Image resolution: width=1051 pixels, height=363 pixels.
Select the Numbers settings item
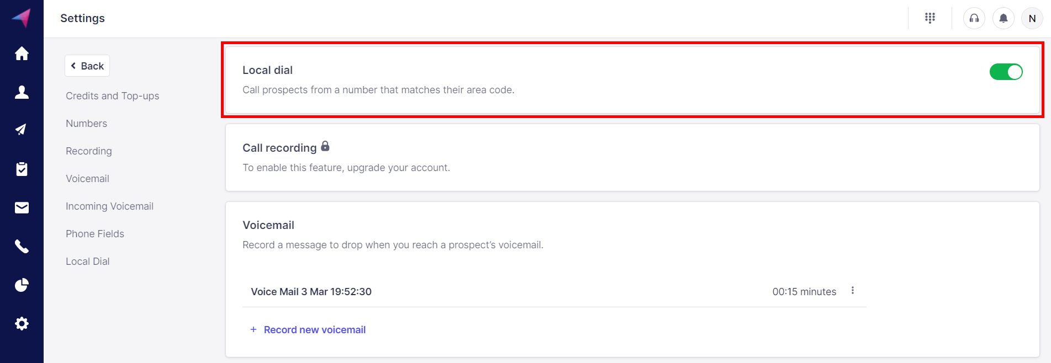[x=86, y=124]
